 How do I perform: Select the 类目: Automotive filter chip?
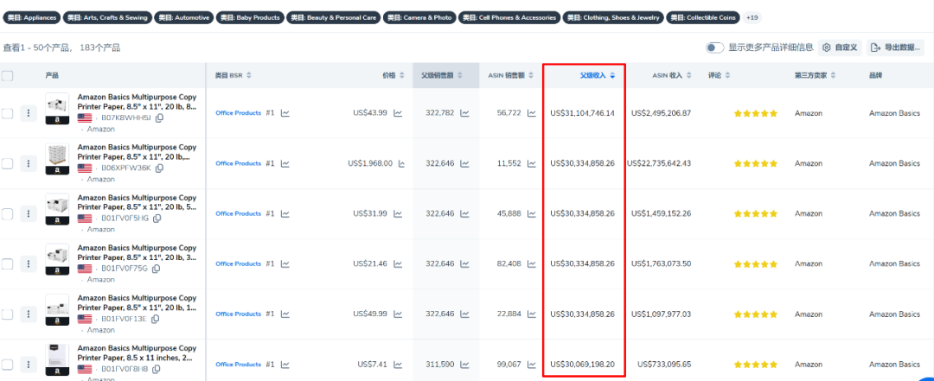pos(184,18)
